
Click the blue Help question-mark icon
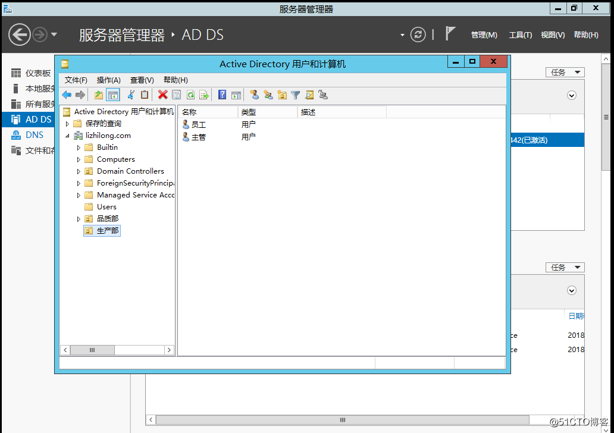(222, 95)
